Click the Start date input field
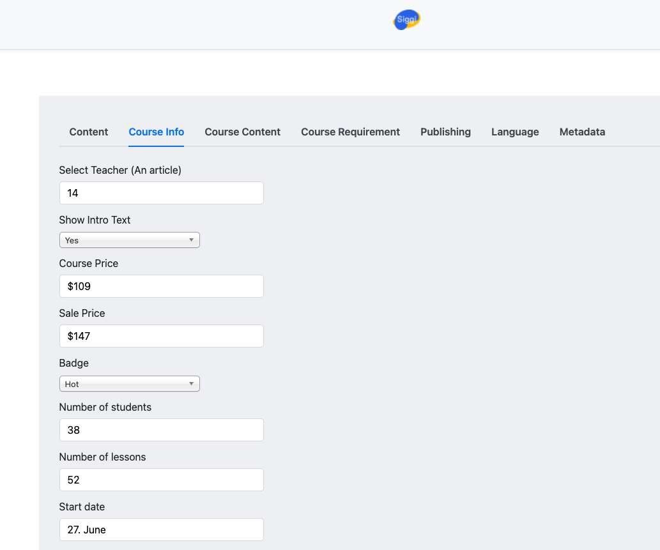Screen dimensions: 660x550 point(161,530)
